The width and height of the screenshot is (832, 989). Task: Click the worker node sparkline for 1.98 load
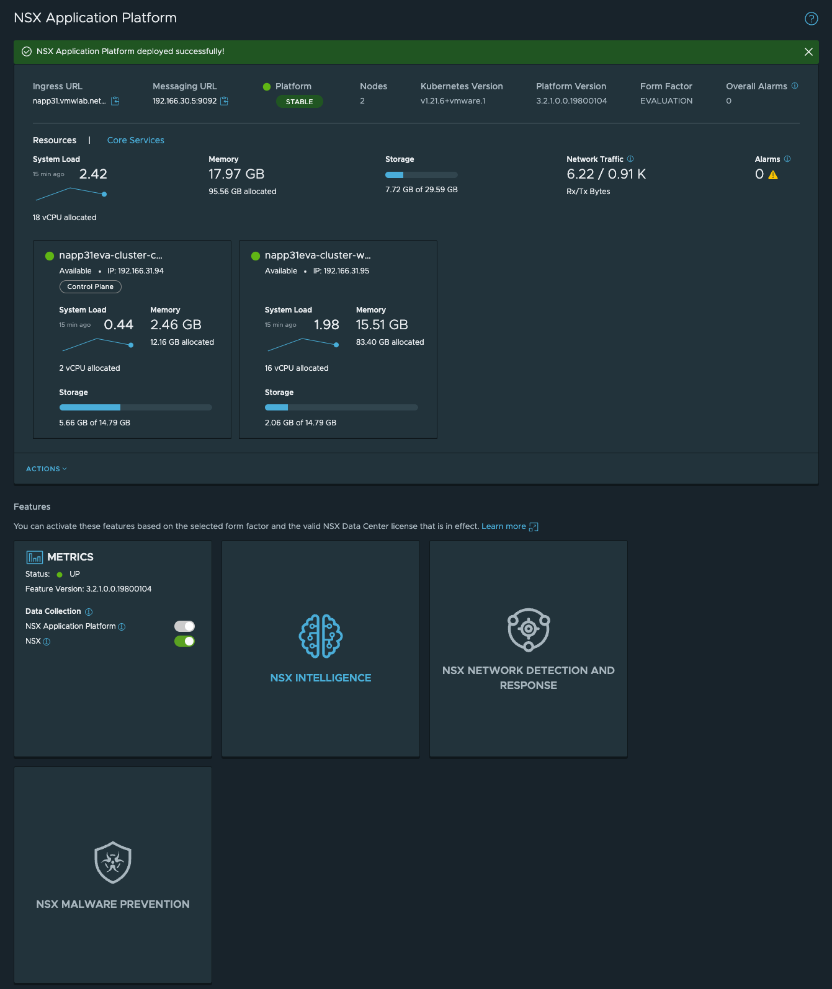[302, 344]
